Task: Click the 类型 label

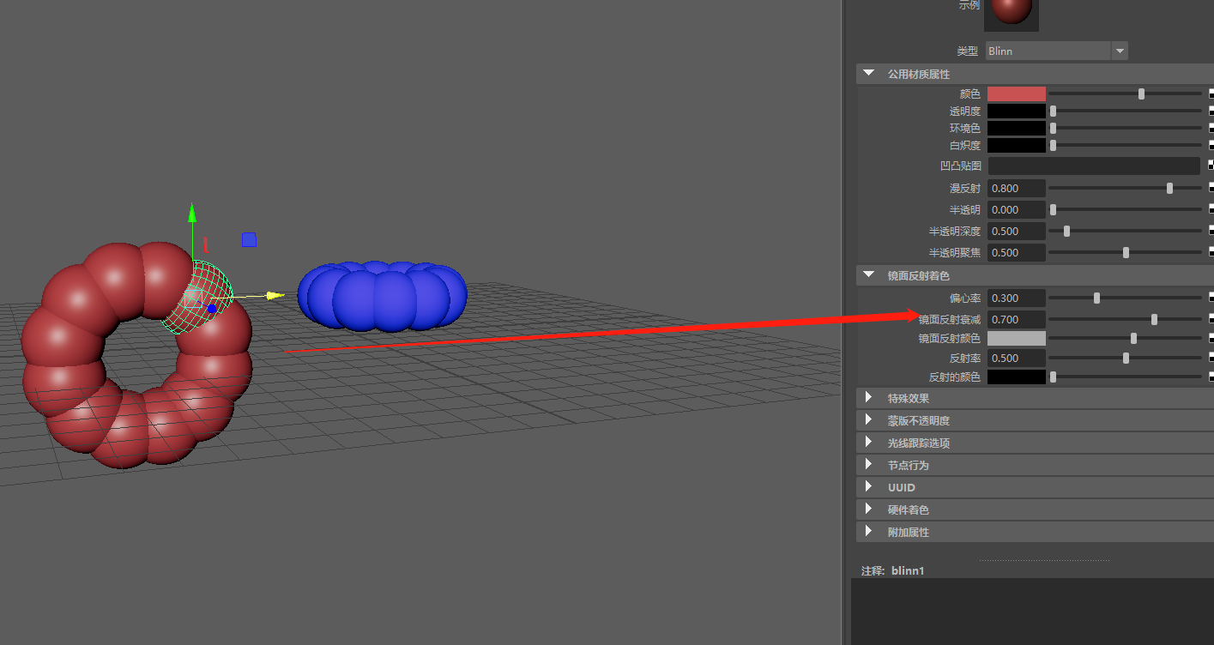Action: tap(968, 51)
